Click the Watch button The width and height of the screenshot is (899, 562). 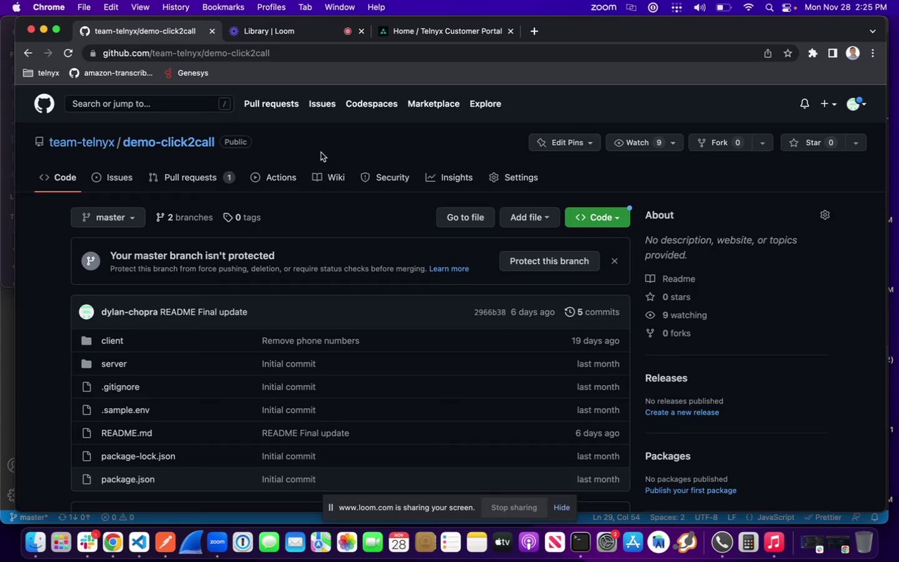(637, 143)
